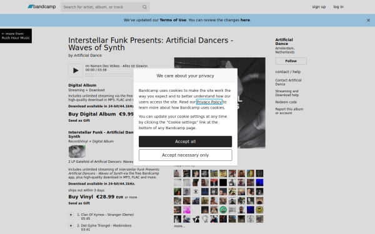Report this album or account

289,111
